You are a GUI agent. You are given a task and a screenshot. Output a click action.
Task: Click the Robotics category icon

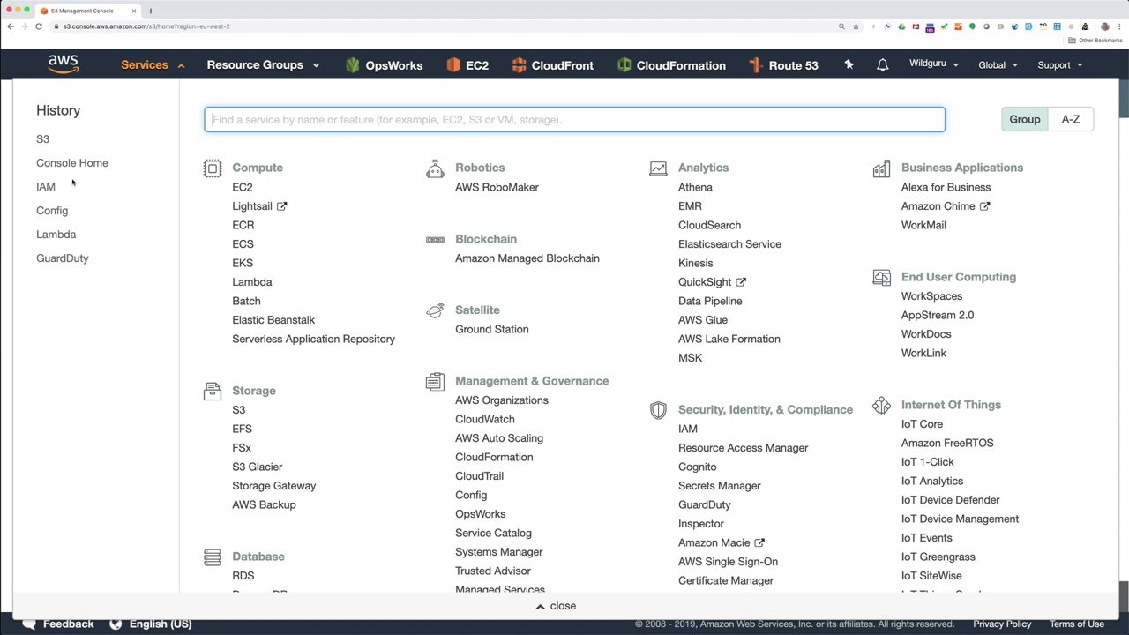(435, 168)
